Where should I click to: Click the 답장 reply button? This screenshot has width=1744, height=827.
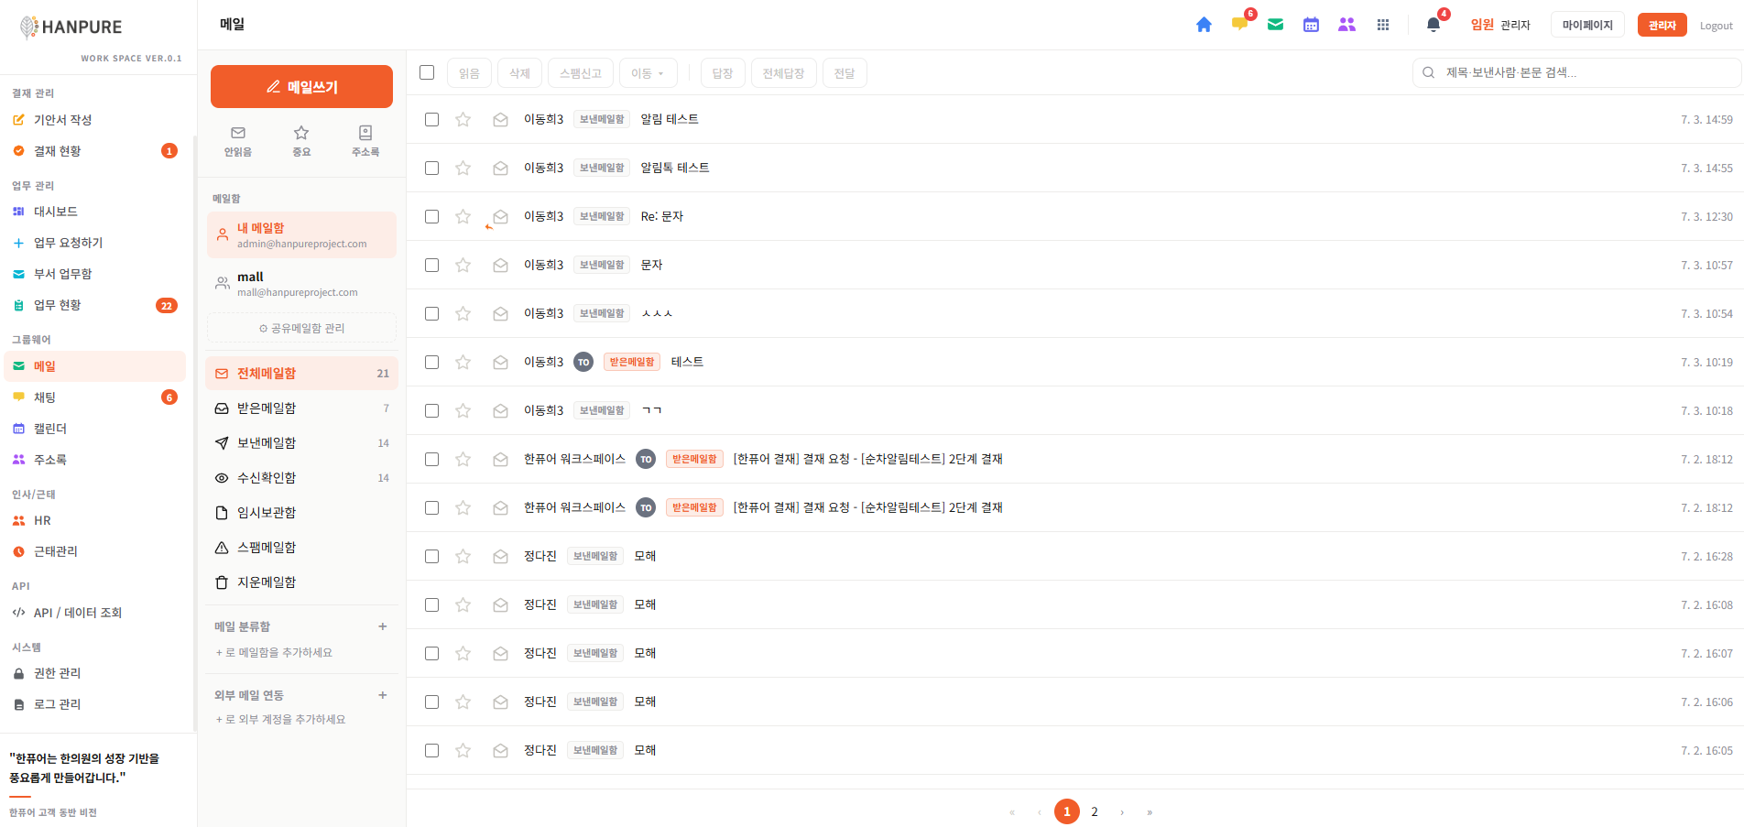(x=723, y=73)
